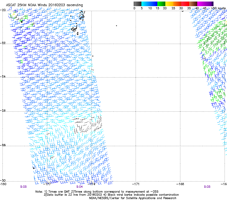
Task: Click the red 30-35 knots legend color
Action: click(185, 4)
